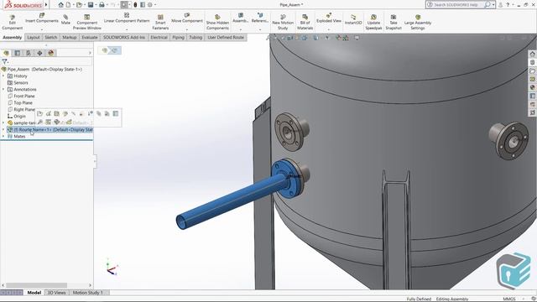This screenshot has height=302, width=537.
Task: Click the Edit Component tool
Action: pyautogui.click(x=13, y=23)
